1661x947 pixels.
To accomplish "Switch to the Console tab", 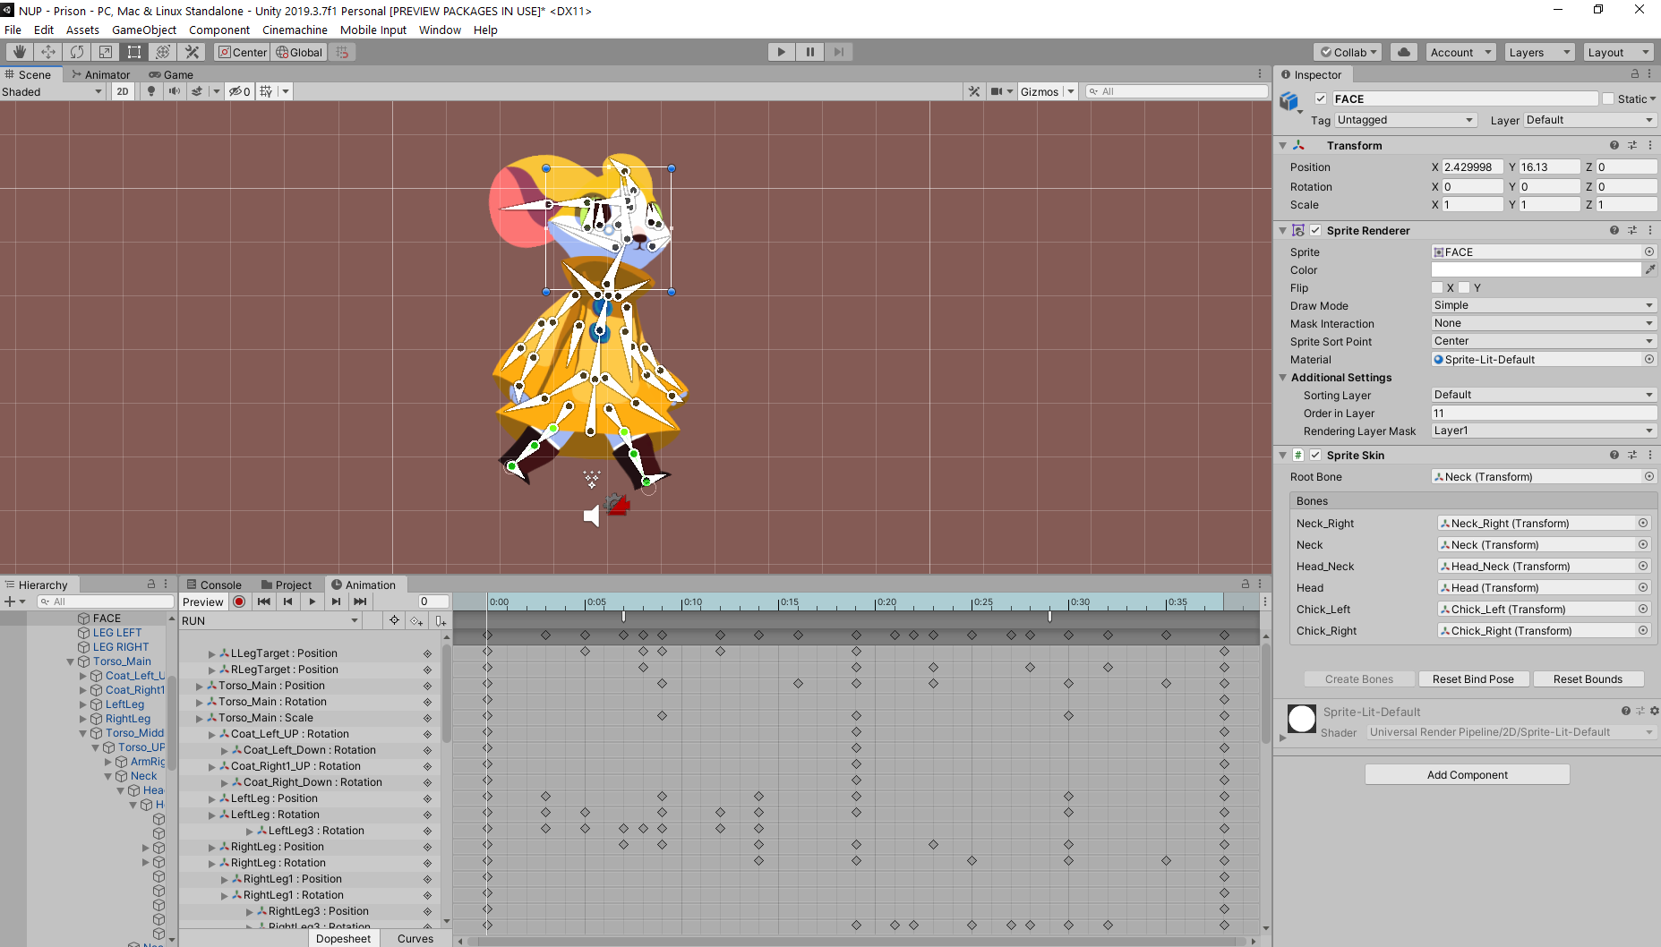I will tap(214, 584).
